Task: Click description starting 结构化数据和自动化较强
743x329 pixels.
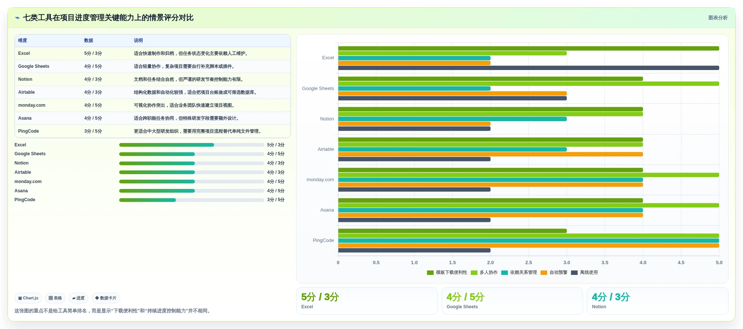Action: (x=195, y=92)
